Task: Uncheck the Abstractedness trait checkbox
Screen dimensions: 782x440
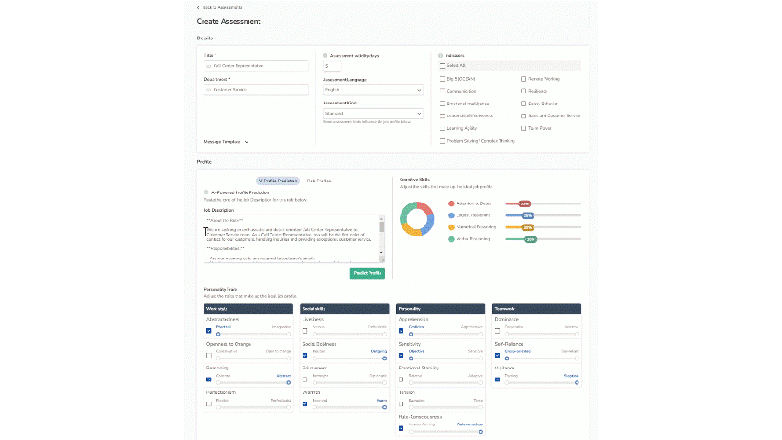Action: point(209,331)
